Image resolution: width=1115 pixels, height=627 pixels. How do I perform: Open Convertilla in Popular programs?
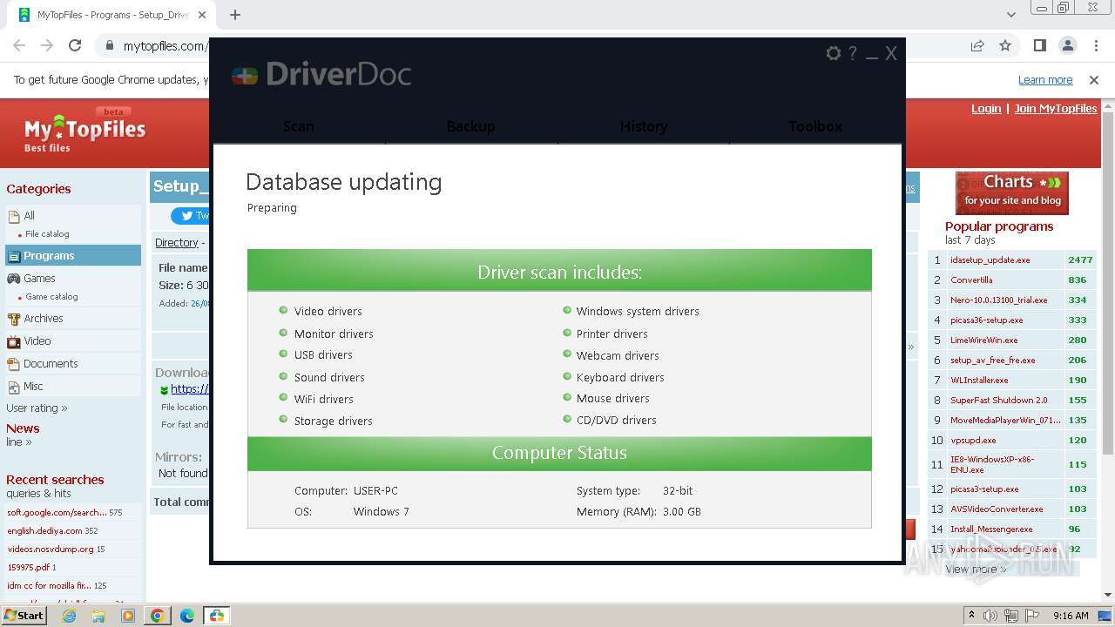coord(971,280)
